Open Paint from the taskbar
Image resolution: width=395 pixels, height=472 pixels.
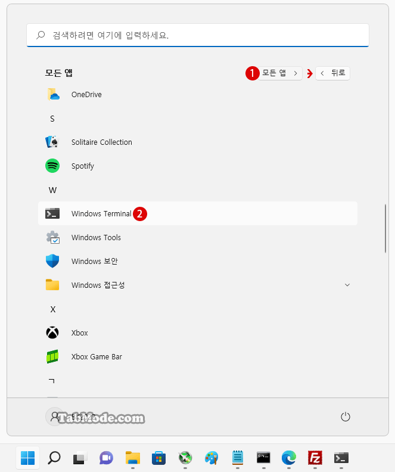[212, 458]
